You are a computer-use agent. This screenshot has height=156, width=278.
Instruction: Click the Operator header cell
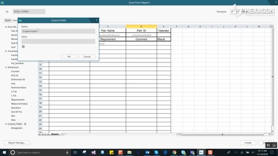(x=164, y=31)
